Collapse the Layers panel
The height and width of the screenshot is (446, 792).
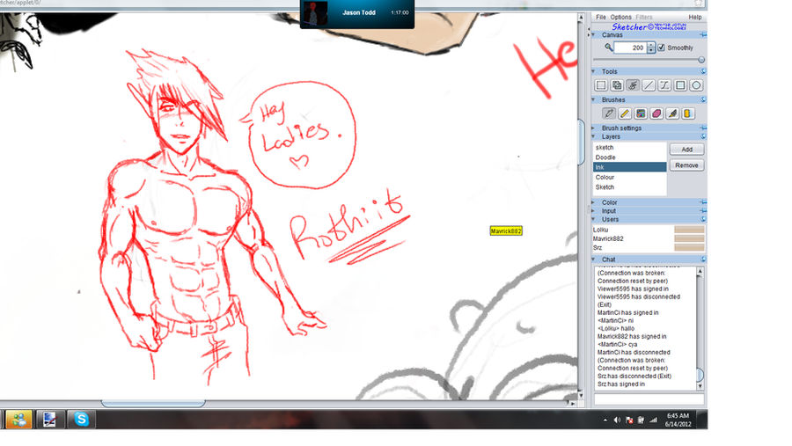click(x=593, y=136)
